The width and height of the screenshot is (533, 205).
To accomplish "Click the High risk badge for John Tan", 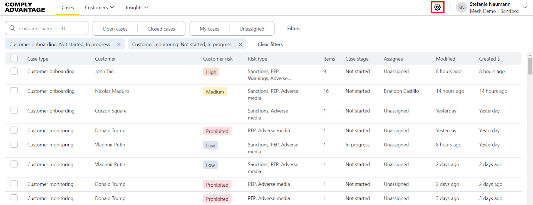I will click(211, 72).
